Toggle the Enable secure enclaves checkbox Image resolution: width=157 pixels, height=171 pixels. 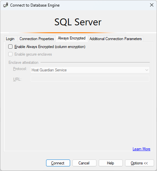pyautogui.click(x=11, y=54)
